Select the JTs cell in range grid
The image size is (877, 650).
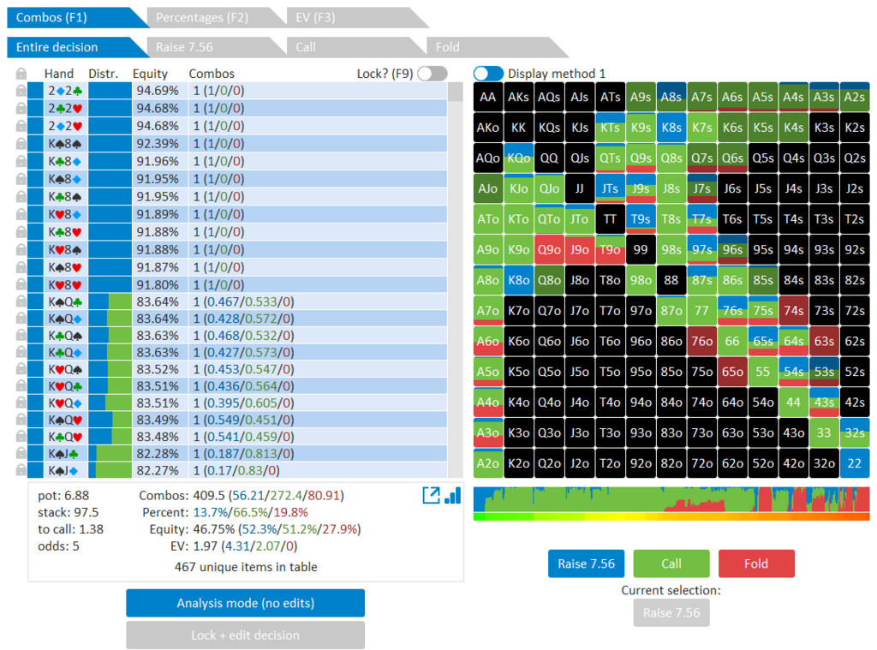610,188
